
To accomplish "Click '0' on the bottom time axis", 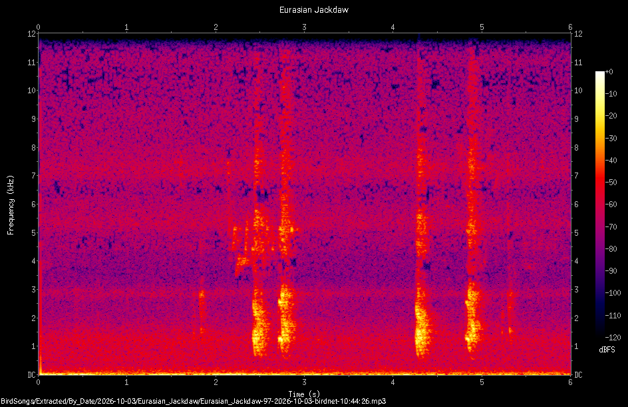I will pyautogui.click(x=38, y=382).
